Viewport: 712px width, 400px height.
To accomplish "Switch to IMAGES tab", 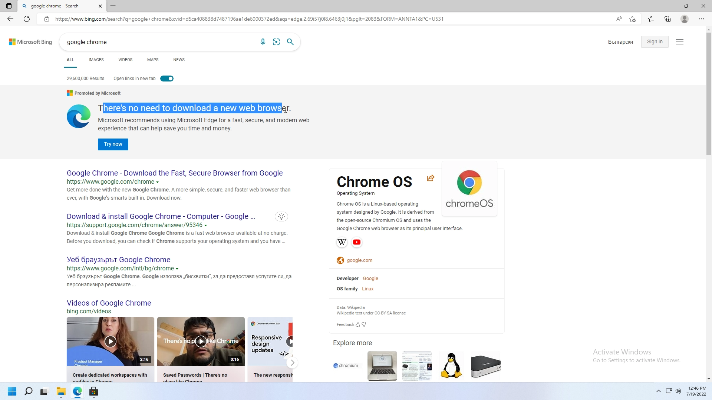I will tap(96, 60).
